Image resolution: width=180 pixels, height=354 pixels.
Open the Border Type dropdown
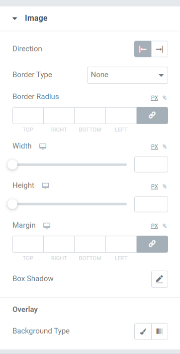coord(127,75)
